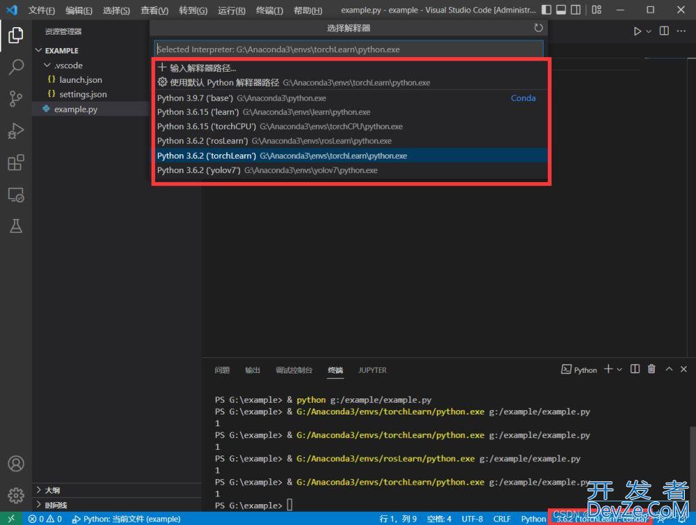
Task: Open the 查看(V) menu
Action: pyautogui.click(x=155, y=10)
